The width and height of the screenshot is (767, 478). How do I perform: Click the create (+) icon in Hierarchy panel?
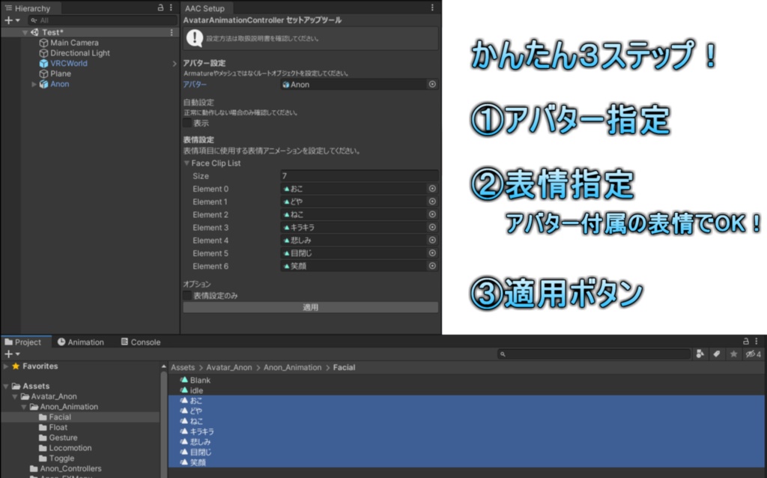(8, 19)
